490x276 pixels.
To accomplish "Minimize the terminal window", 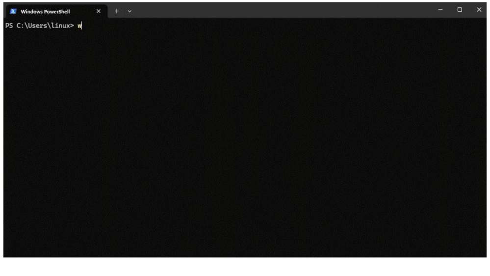I will [440, 10].
